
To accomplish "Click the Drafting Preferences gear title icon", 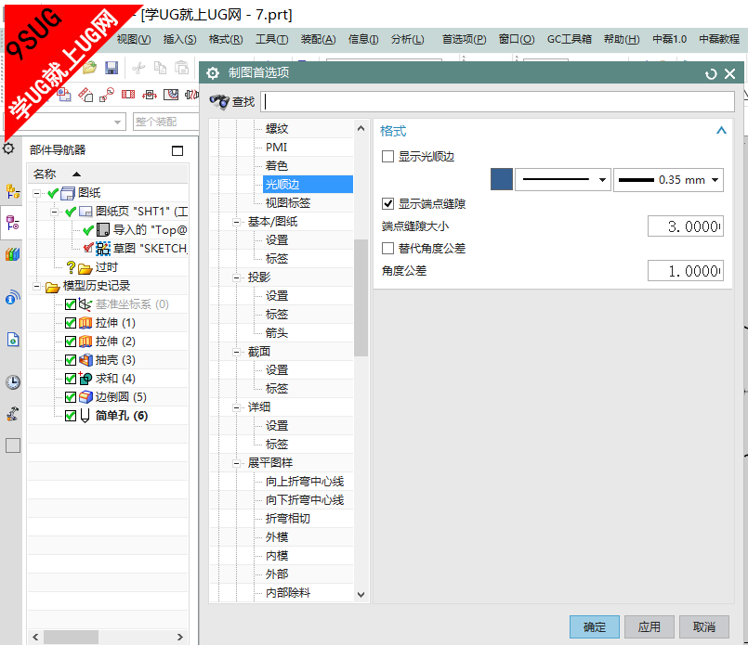I will tap(213, 73).
